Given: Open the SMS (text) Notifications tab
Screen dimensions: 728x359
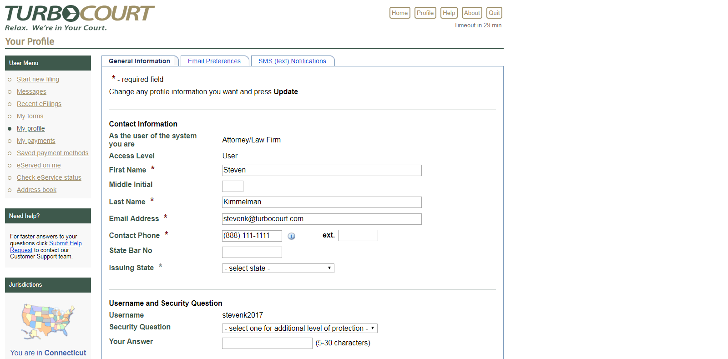Looking at the screenshot, I should (x=292, y=61).
